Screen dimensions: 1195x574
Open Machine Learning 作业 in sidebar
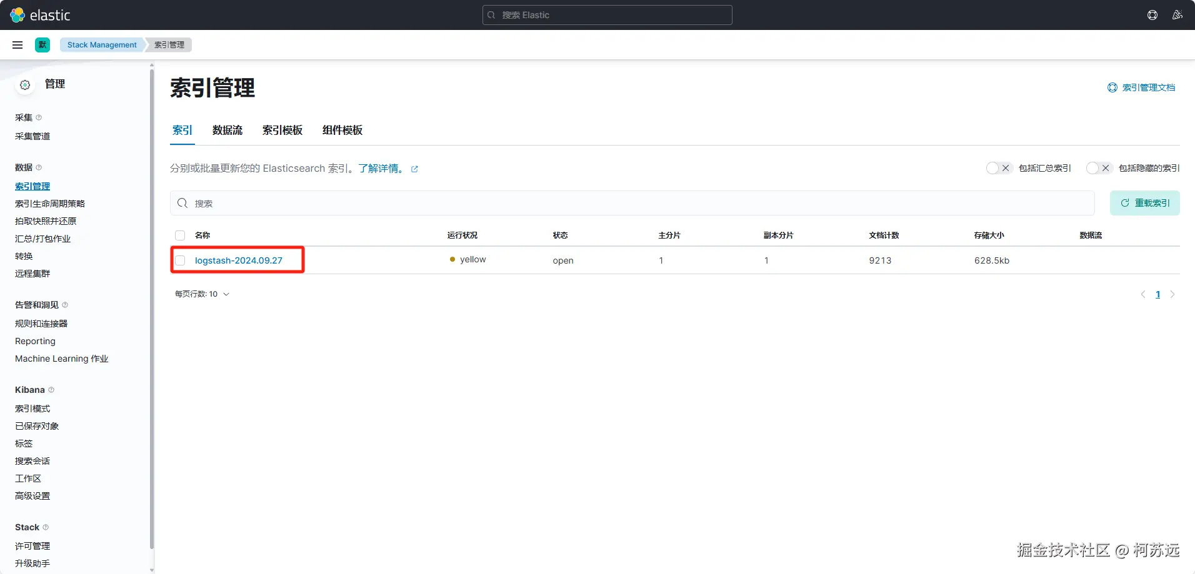[62, 359]
